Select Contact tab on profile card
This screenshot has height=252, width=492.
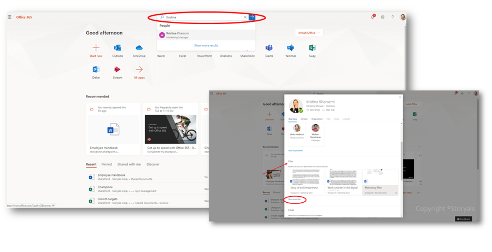tap(304, 119)
